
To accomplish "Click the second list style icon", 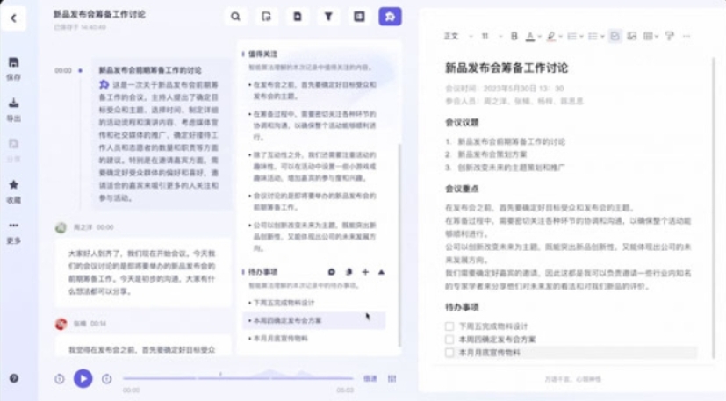I will [x=593, y=36].
